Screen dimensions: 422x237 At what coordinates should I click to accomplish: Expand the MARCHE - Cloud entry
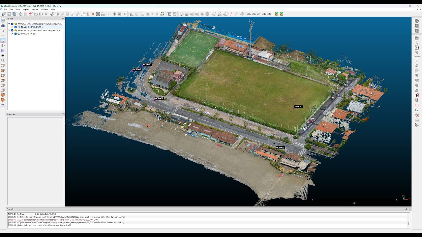tap(12, 34)
